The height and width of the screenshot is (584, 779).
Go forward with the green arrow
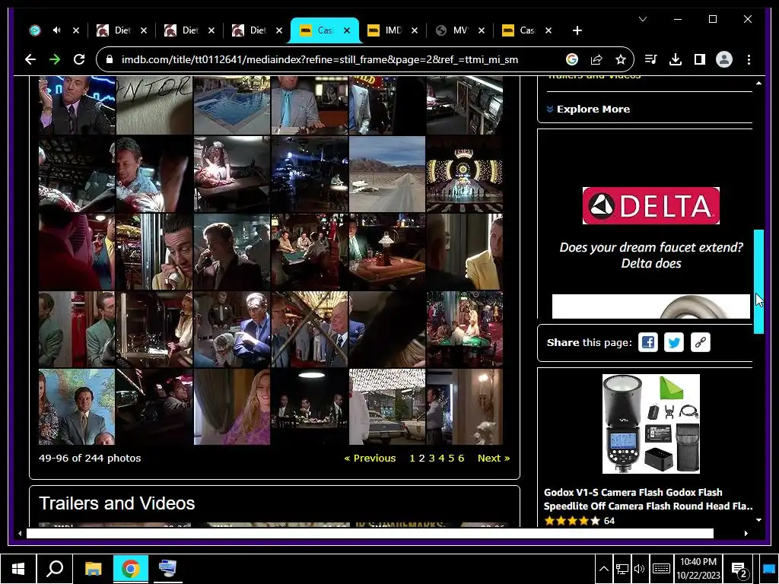tap(55, 59)
